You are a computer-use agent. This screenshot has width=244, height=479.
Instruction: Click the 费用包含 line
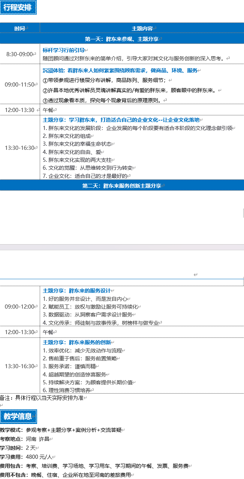[x=94, y=466]
